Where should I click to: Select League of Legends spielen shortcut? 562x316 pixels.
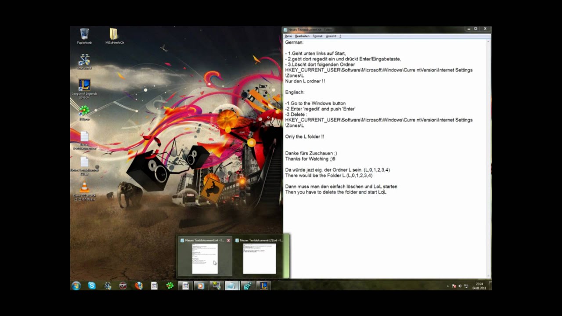(x=84, y=89)
